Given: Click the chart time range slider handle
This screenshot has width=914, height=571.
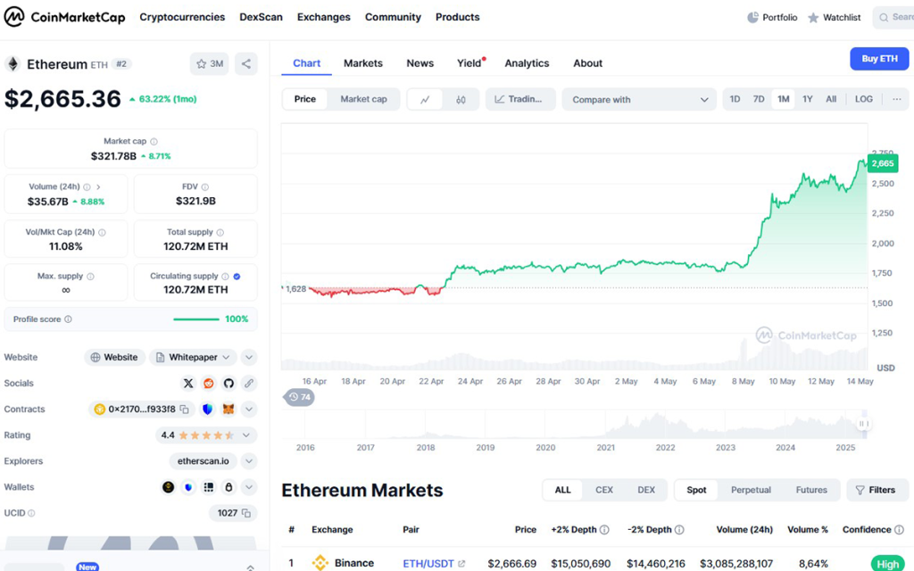Looking at the screenshot, I should (863, 424).
